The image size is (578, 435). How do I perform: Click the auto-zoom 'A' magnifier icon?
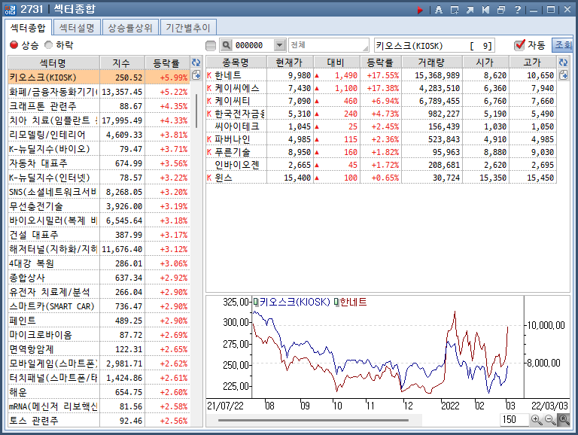coord(564,419)
